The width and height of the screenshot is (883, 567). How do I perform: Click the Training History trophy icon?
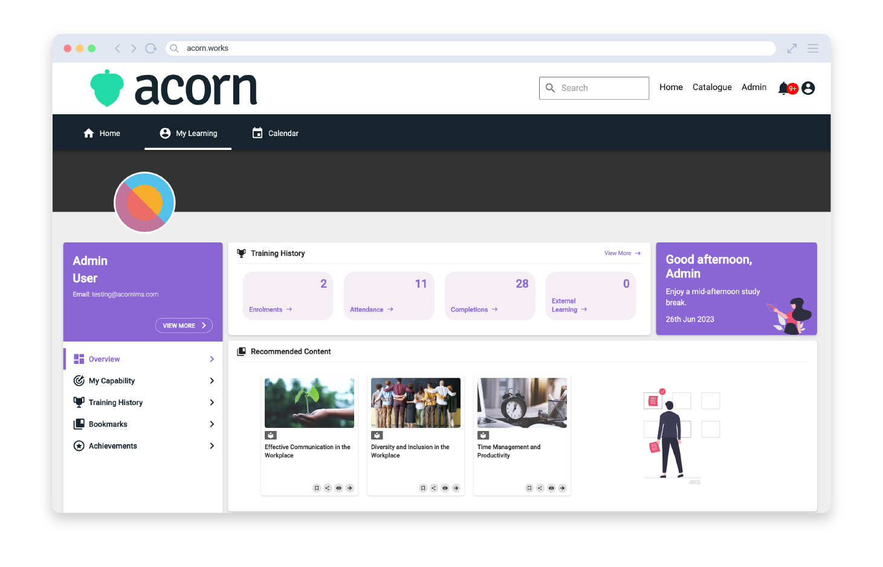(242, 253)
